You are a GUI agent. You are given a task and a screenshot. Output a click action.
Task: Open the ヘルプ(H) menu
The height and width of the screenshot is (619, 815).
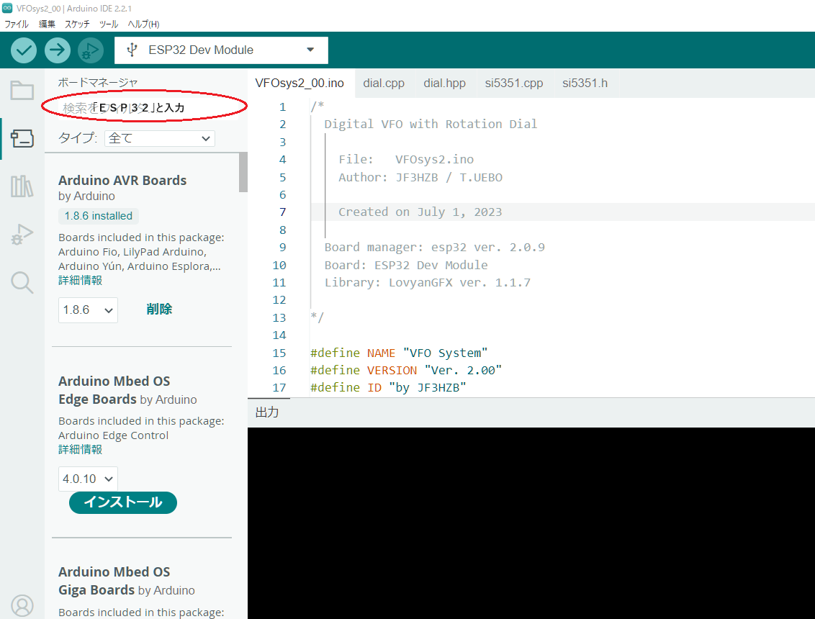point(143,24)
